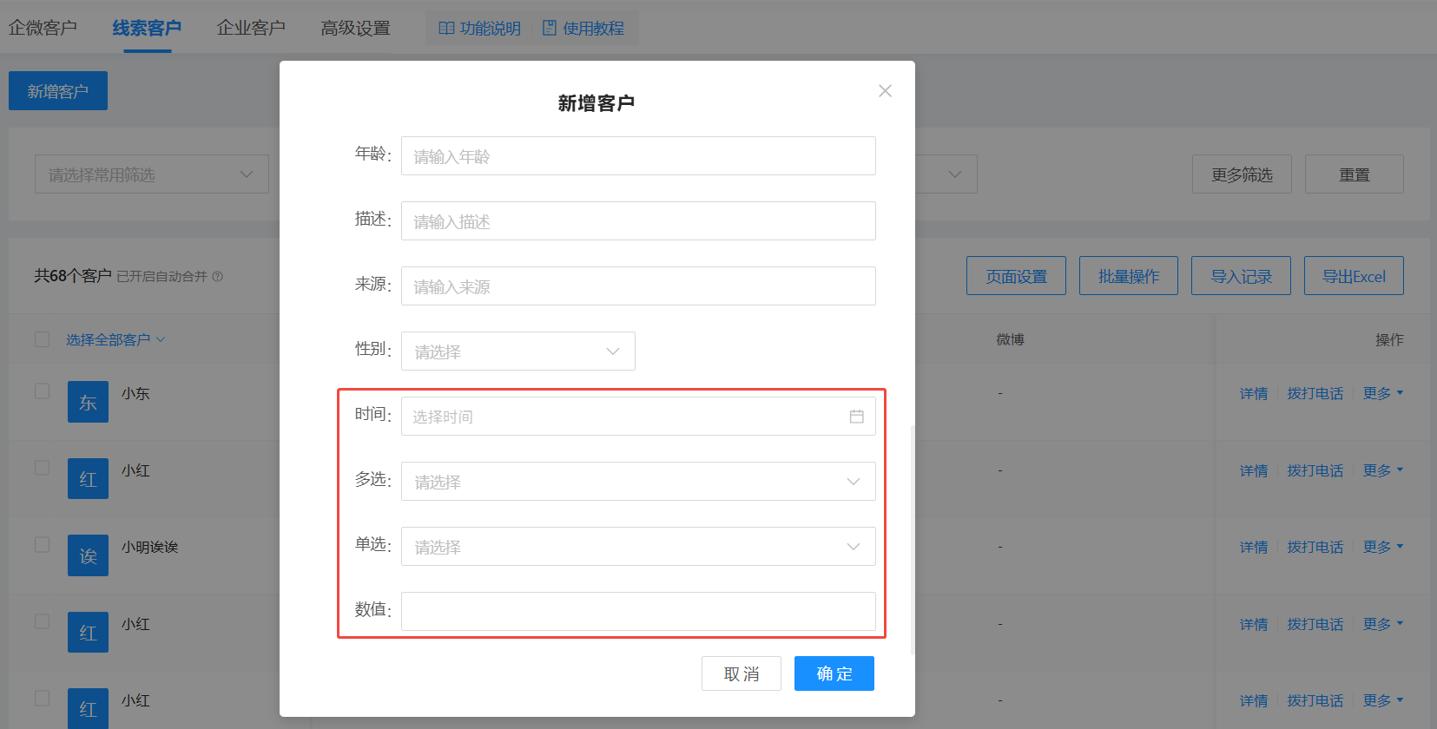Click the 共68个客户 count text
The width and height of the screenshot is (1437, 729).
point(73,276)
